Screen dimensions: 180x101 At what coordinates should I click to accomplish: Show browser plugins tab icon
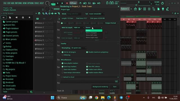tap(17, 17)
